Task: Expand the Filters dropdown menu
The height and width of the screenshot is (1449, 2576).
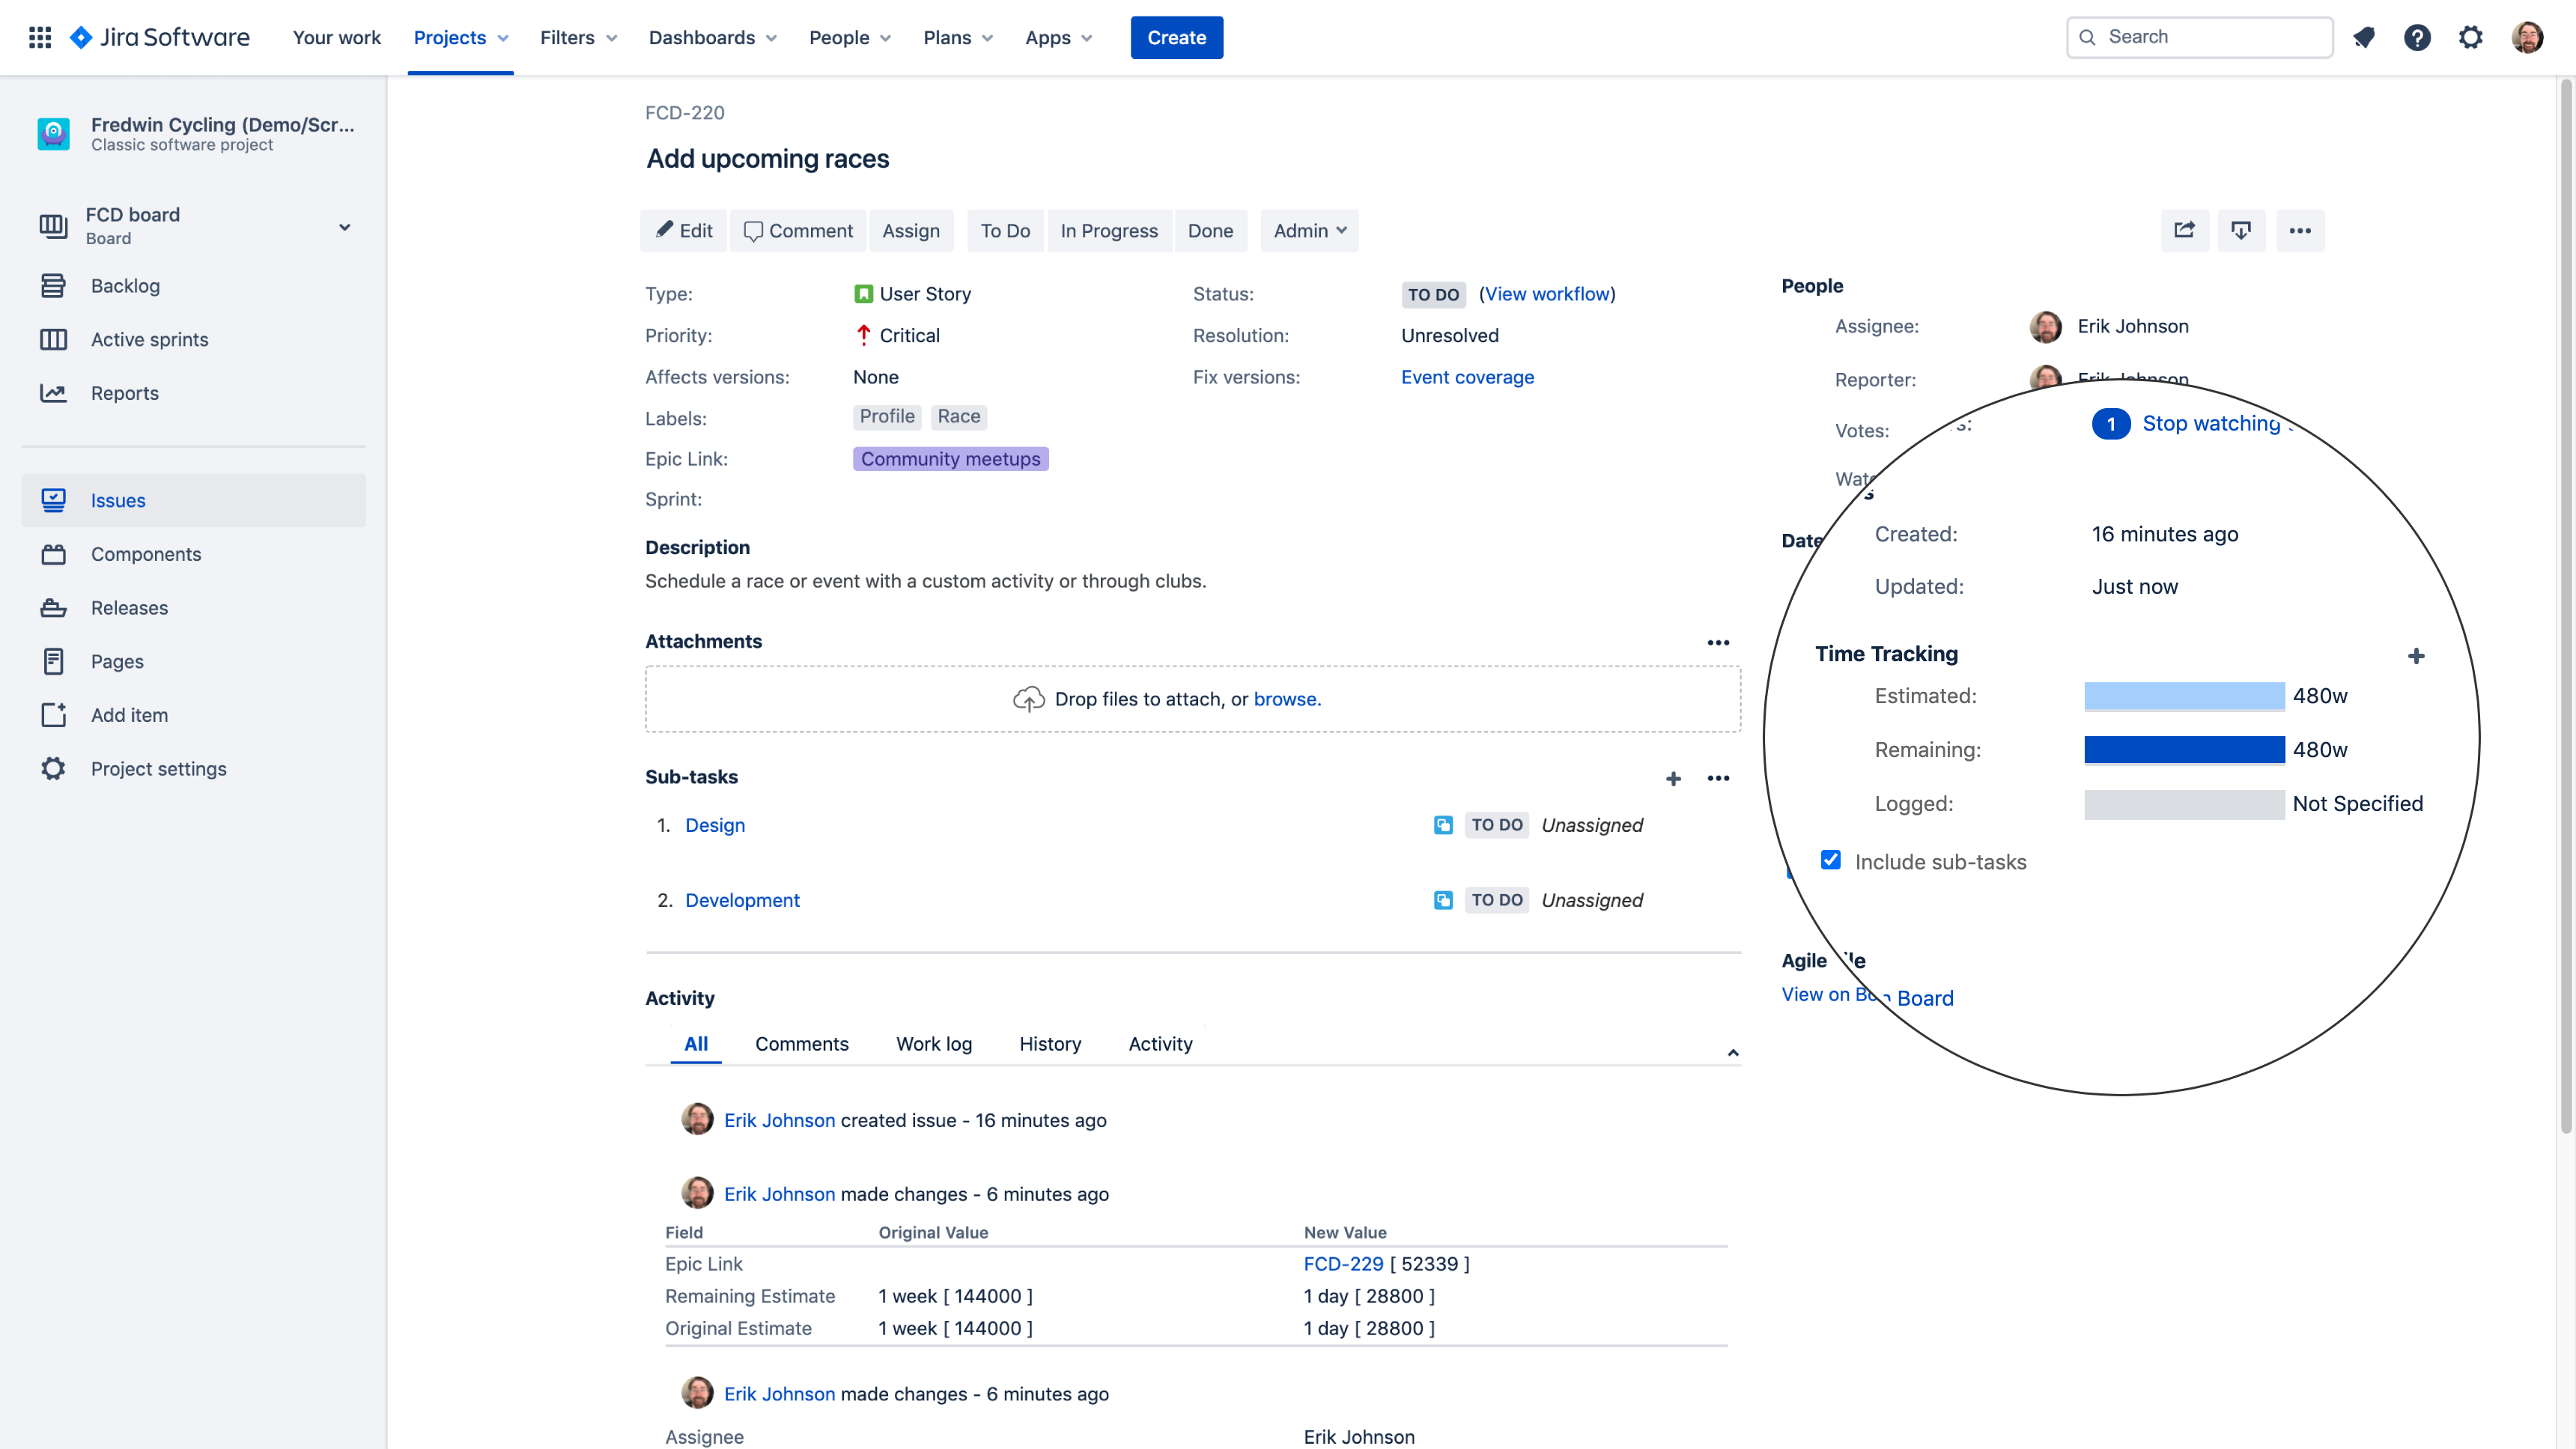Action: (579, 37)
